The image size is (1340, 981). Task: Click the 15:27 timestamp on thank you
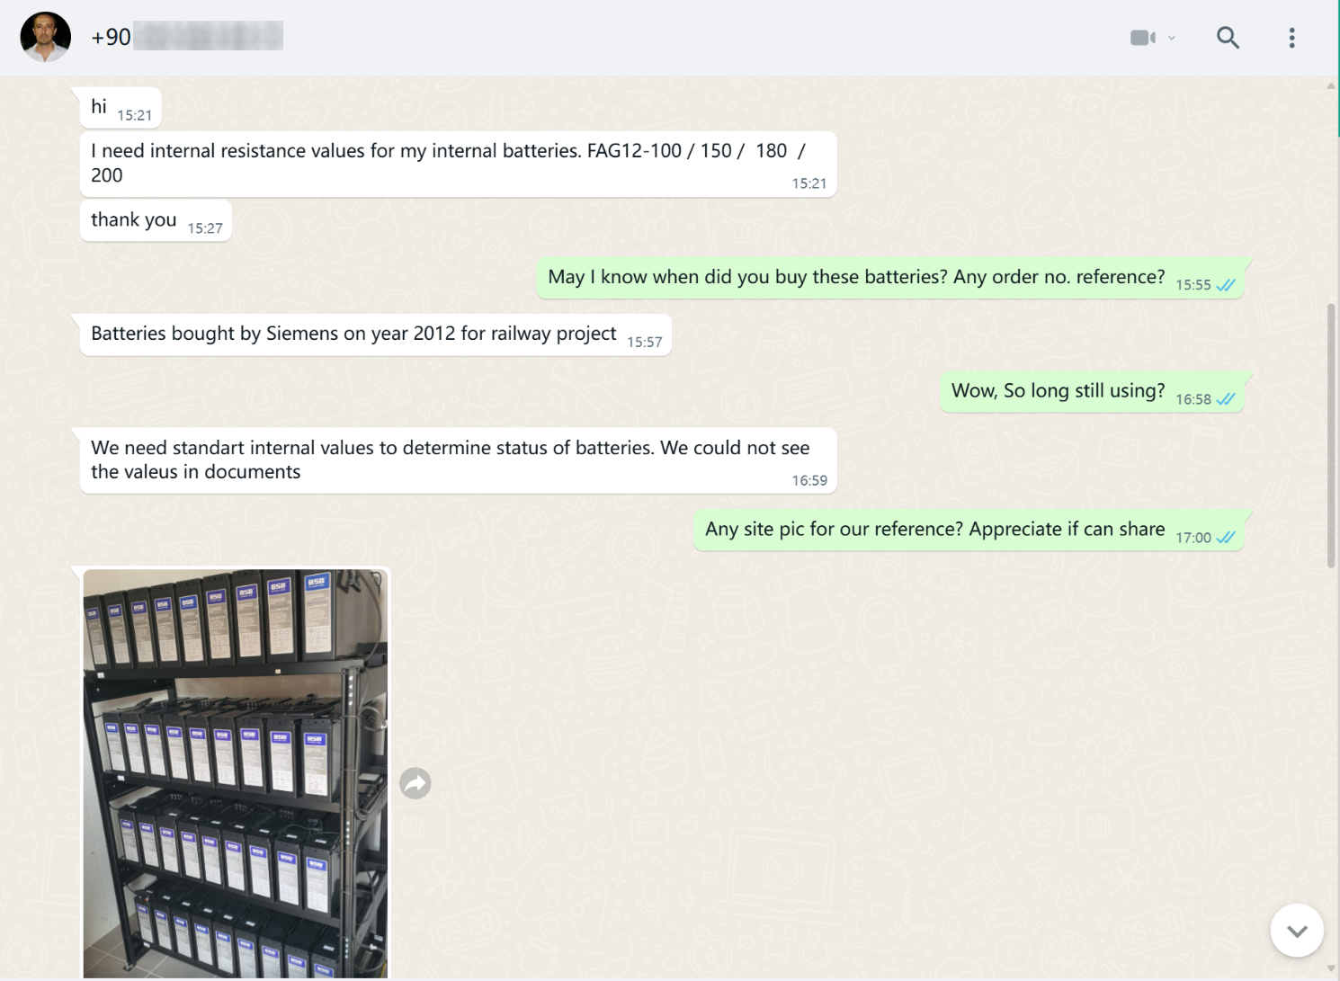click(205, 228)
